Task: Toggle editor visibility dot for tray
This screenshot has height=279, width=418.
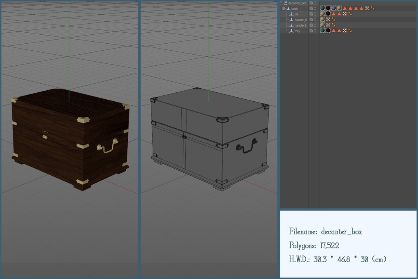Action: 315,30
